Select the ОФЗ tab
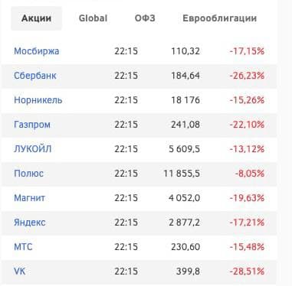The height and width of the screenshot is (286, 292). click(145, 18)
